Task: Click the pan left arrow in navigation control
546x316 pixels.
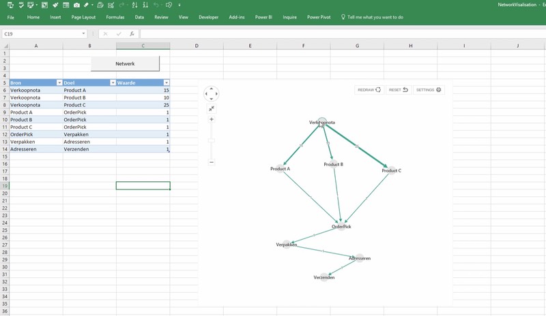Action: 206,94
